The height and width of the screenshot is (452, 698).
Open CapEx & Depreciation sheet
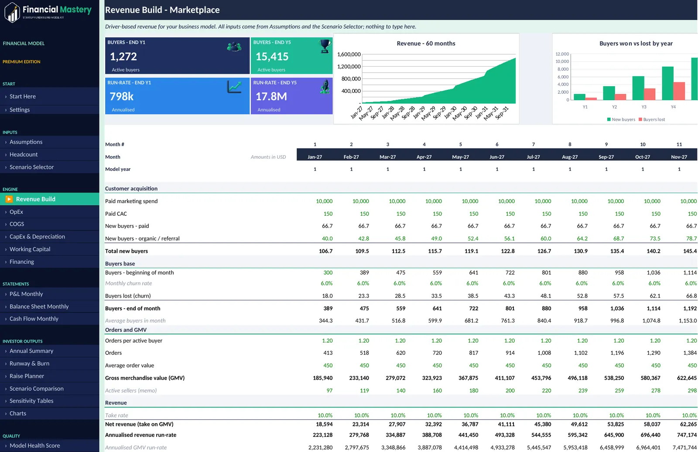50,237
